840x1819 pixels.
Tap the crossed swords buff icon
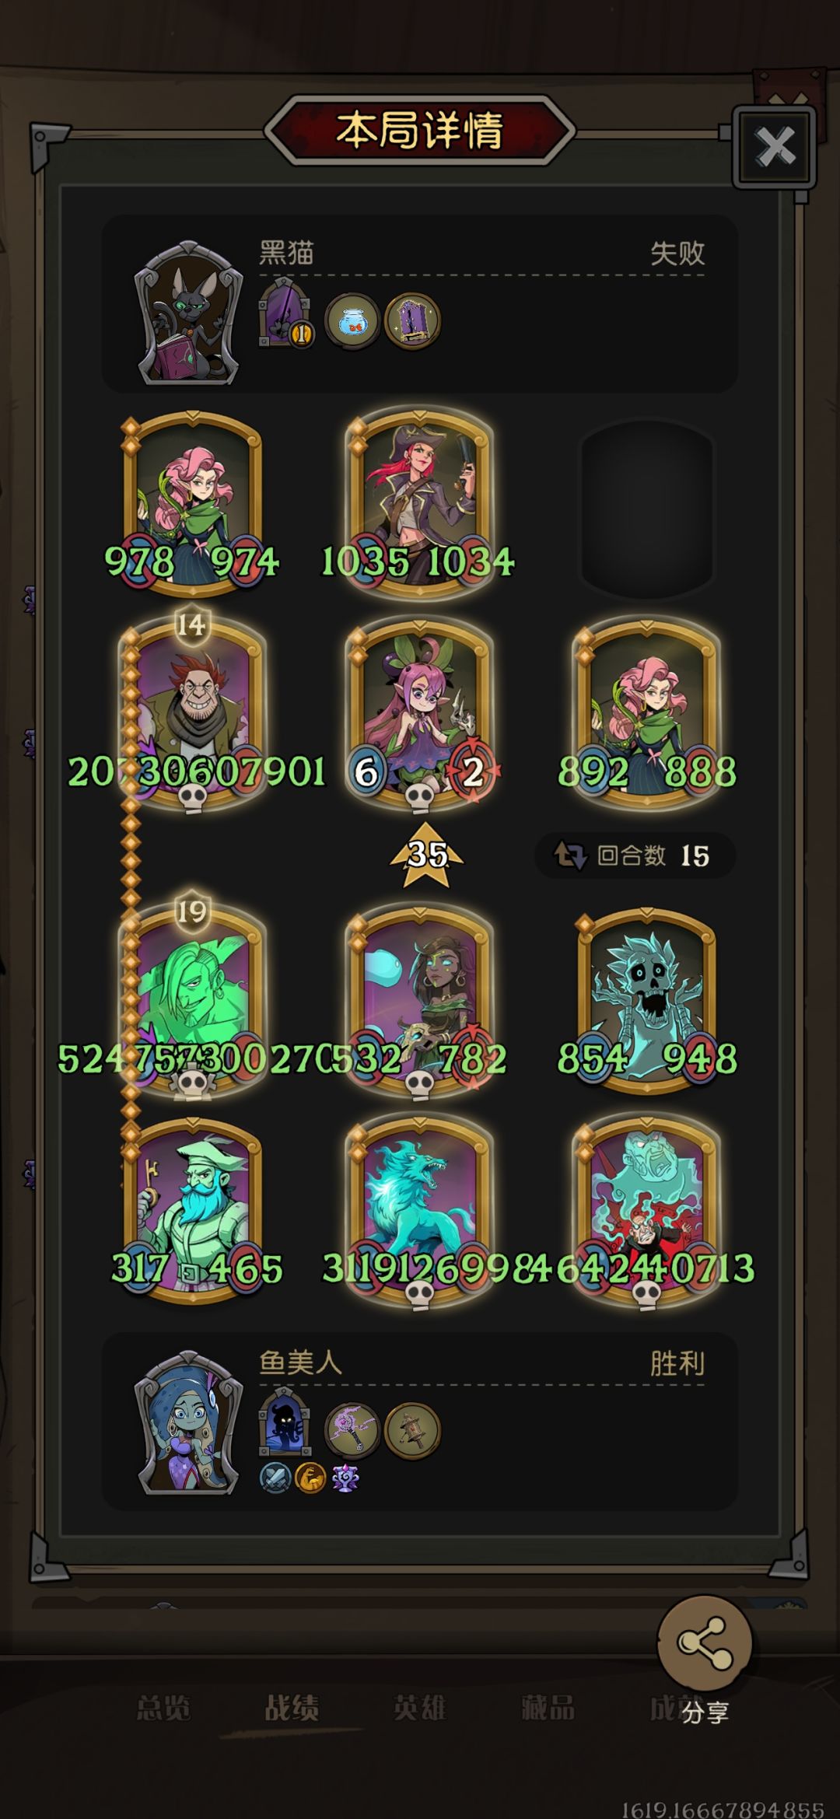275,1477
